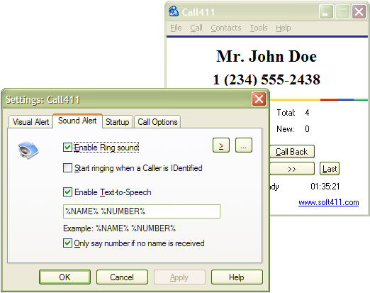Click the Call Back button in Call411
The image size is (370, 293).
click(292, 151)
